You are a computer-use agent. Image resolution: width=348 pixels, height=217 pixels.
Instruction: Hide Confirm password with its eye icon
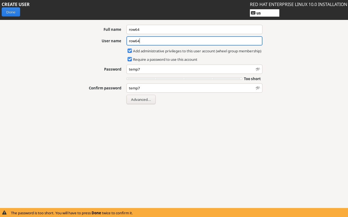(x=258, y=88)
